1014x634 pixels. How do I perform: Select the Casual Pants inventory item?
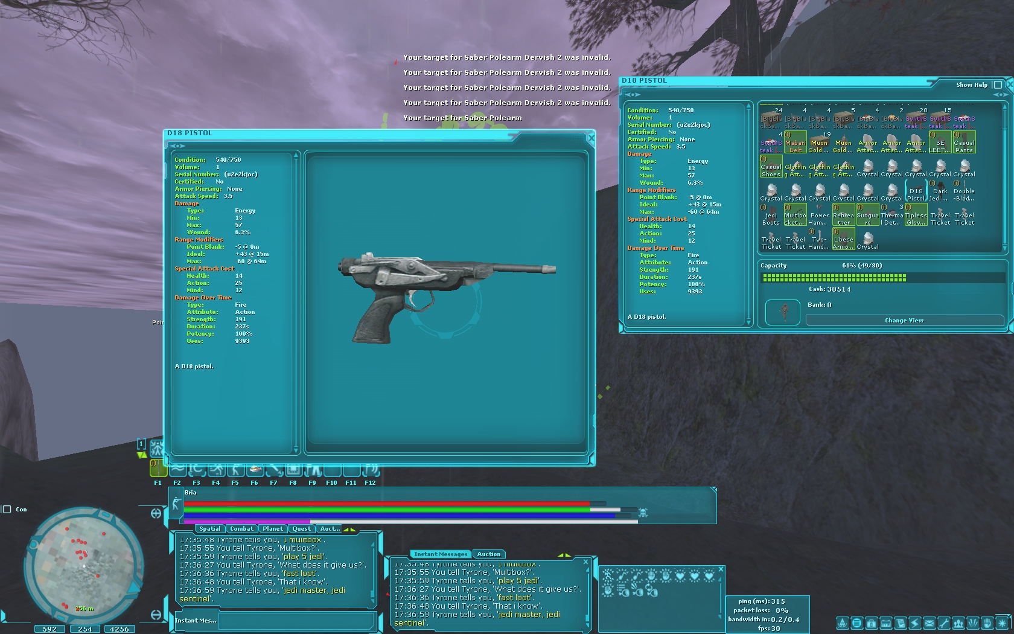(x=964, y=142)
